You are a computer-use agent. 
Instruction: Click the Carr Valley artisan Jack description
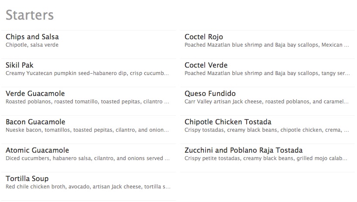[266, 102]
